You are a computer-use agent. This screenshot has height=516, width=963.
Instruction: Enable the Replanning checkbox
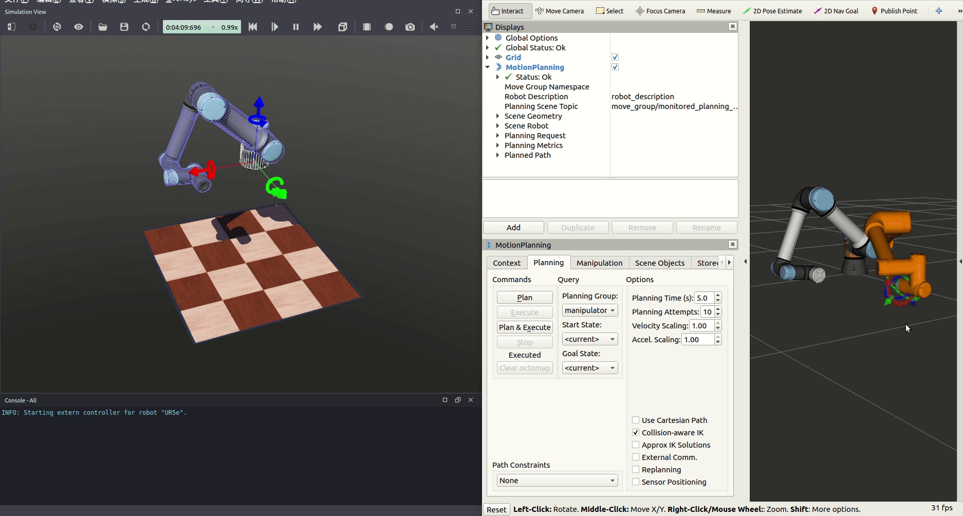pyautogui.click(x=636, y=469)
